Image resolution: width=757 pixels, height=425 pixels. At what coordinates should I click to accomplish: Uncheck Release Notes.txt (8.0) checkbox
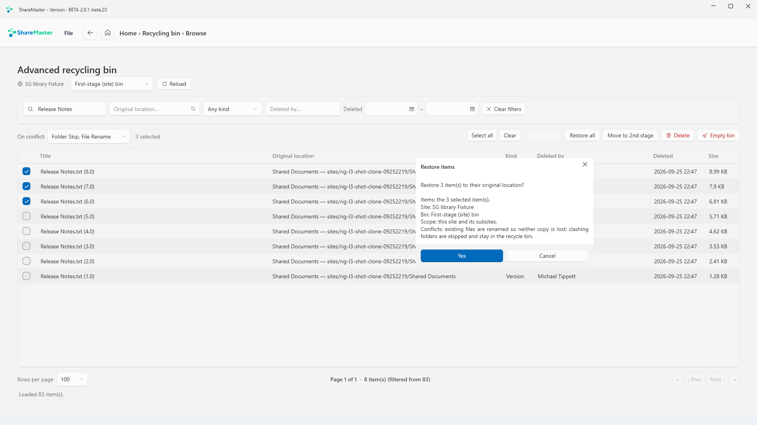pos(26,171)
